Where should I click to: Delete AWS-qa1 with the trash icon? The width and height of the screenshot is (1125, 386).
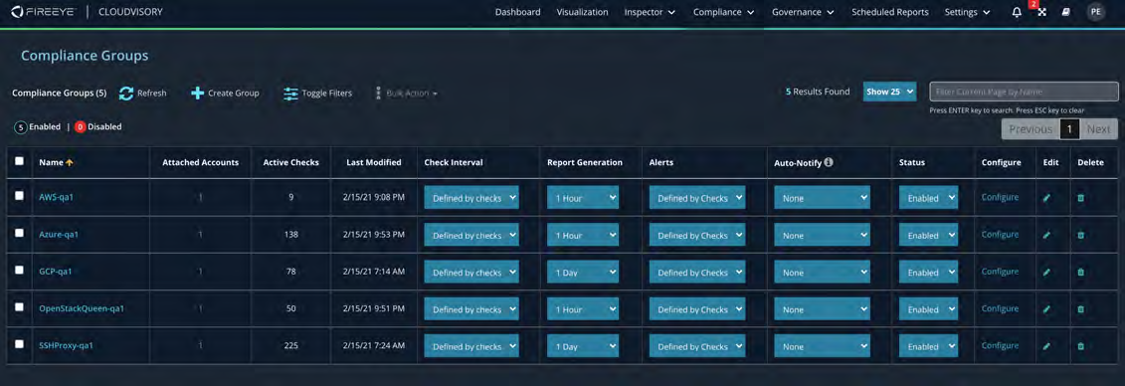pos(1080,198)
